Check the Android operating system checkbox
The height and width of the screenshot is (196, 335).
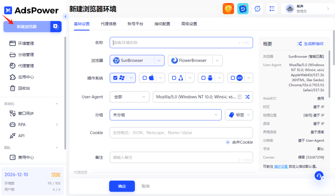(x=203, y=78)
